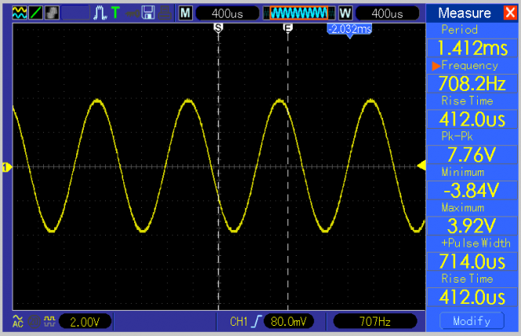This screenshot has width=521, height=336.
Task: Click the pulse waveform icon in toolbar
Action: coord(100,13)
